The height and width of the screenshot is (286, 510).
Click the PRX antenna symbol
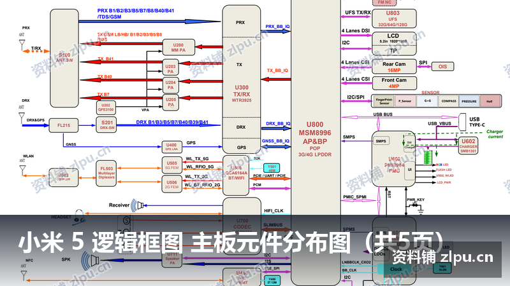(x=22, y=44)
